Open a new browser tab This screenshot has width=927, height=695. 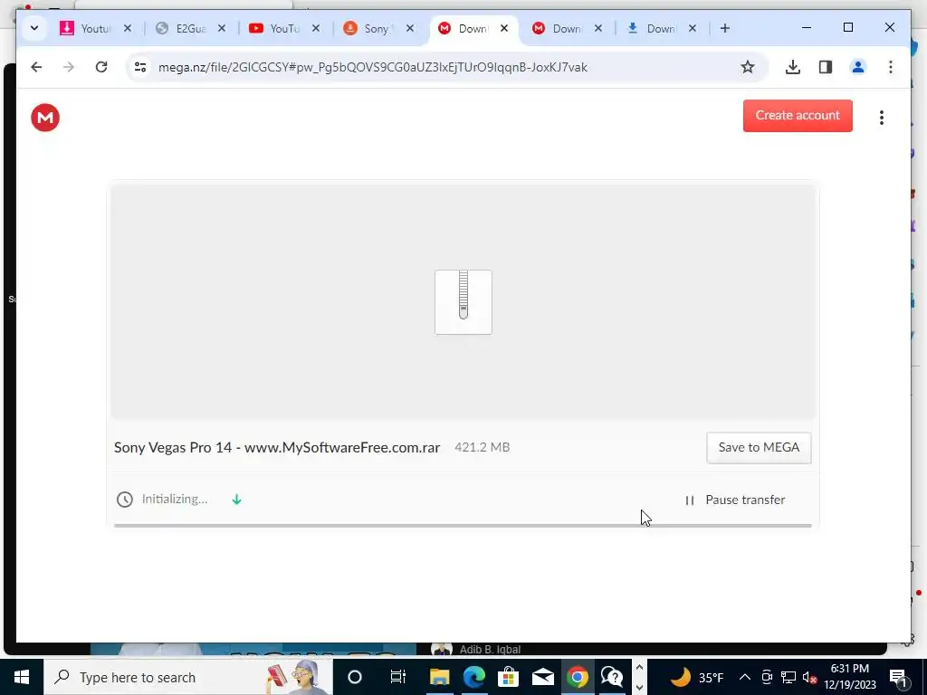725,28
